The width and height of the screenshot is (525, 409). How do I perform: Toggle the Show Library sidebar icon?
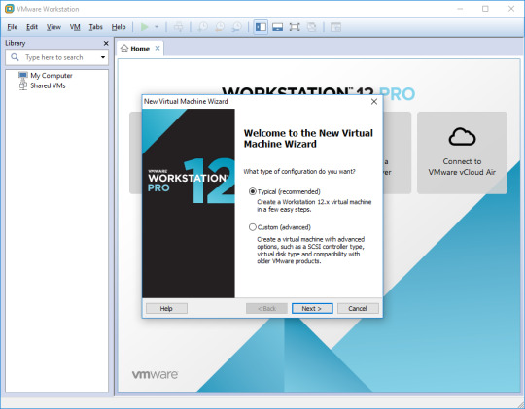261,27
